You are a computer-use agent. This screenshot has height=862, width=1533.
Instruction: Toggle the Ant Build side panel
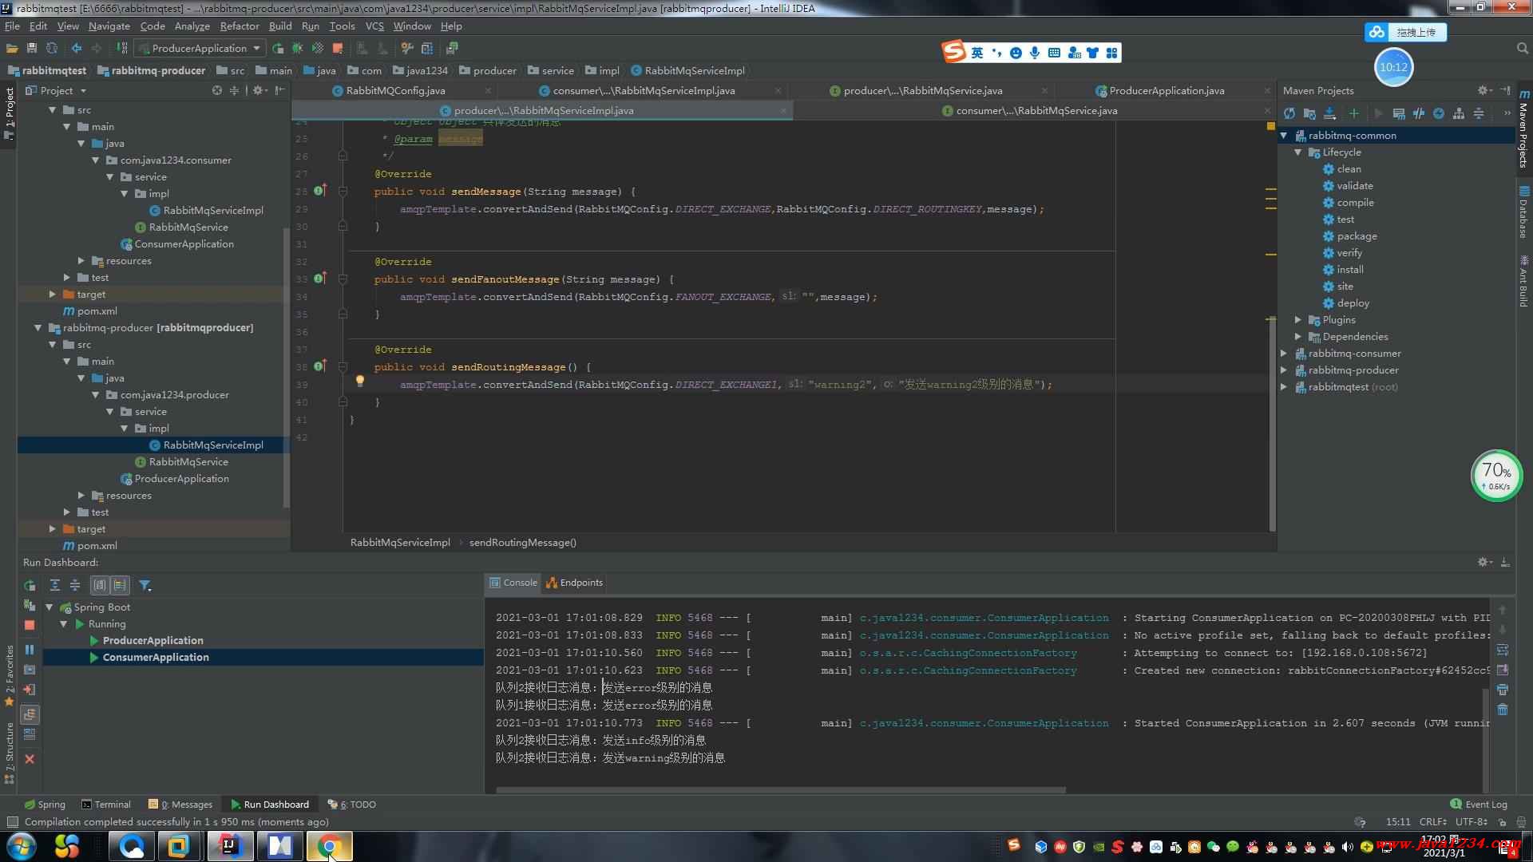(x=1523, y=281)
